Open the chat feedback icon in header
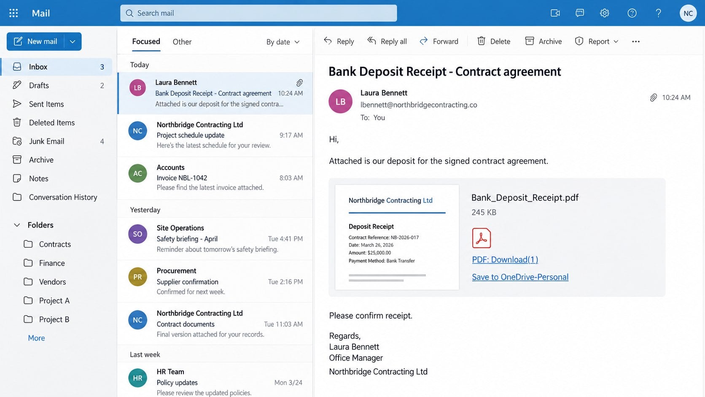The image size is (705, 397). (580, 13)
